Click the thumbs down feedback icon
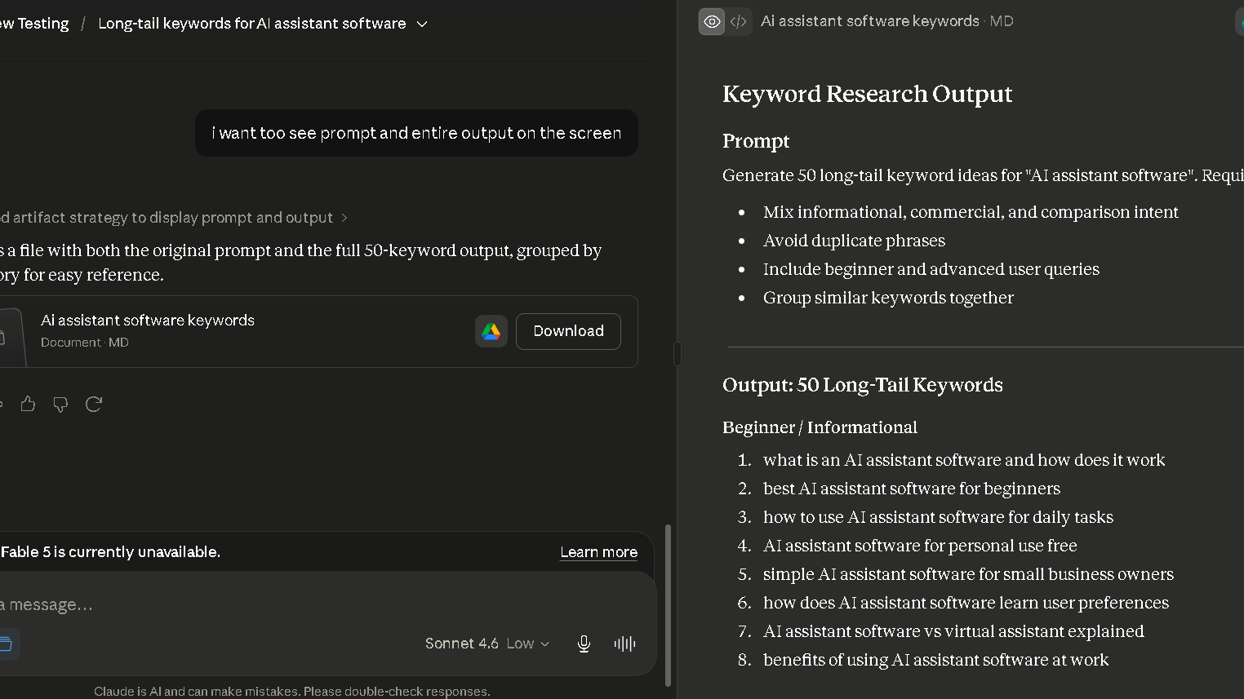The image size is (1244, 699). tap(60, 404)
